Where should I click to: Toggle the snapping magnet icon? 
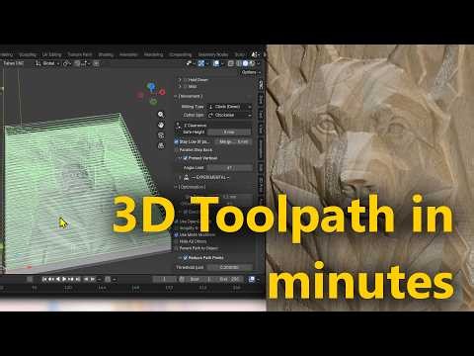coord(77,63)
